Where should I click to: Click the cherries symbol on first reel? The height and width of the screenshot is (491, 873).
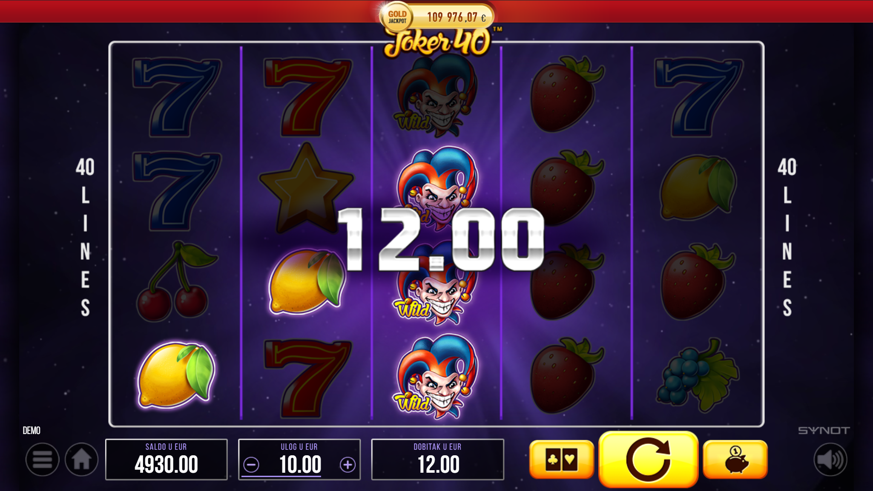point(175,281)
